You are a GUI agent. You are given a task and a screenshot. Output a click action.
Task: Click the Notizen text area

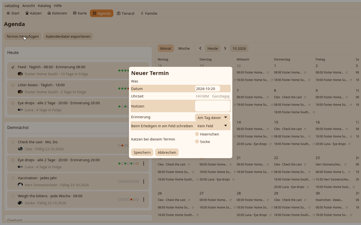coord(213,106)
